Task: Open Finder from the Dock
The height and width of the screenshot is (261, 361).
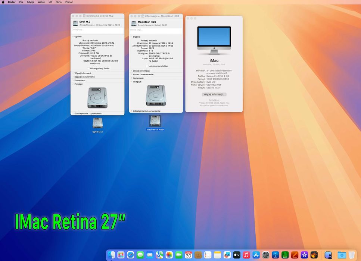Action: 111,255
